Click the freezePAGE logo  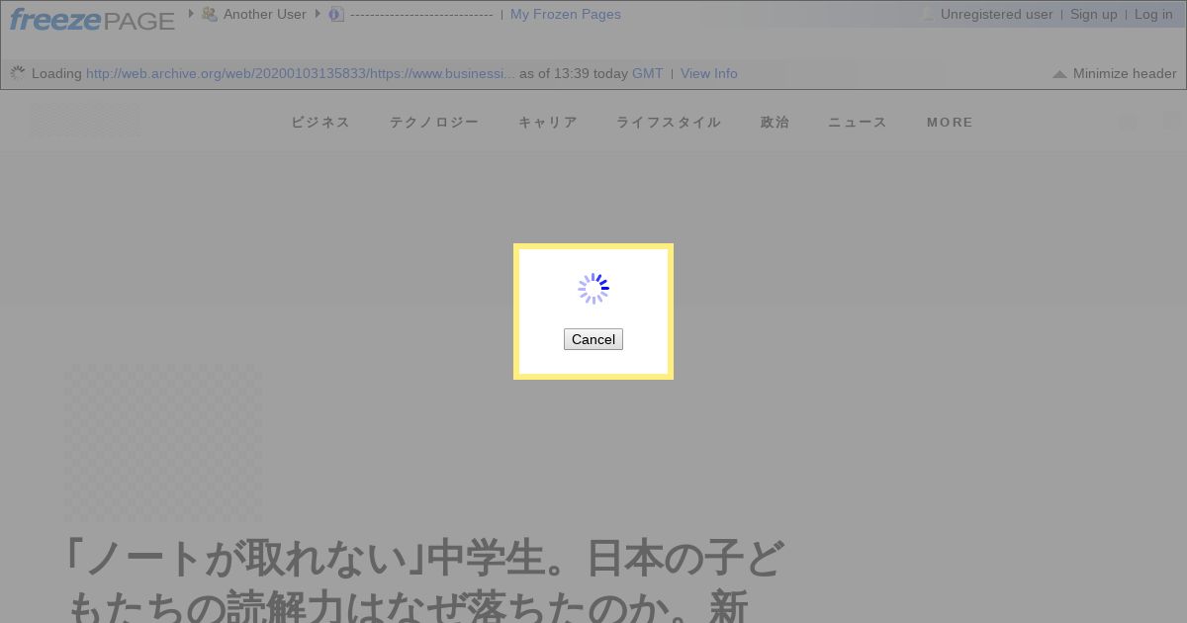[x=92, y=19]
